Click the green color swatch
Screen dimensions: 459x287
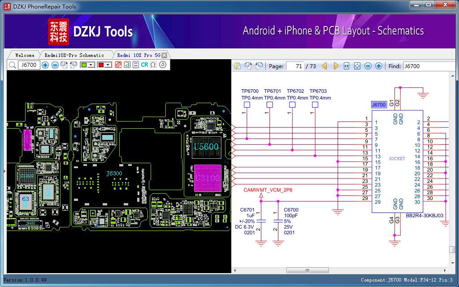coord(84,65)
